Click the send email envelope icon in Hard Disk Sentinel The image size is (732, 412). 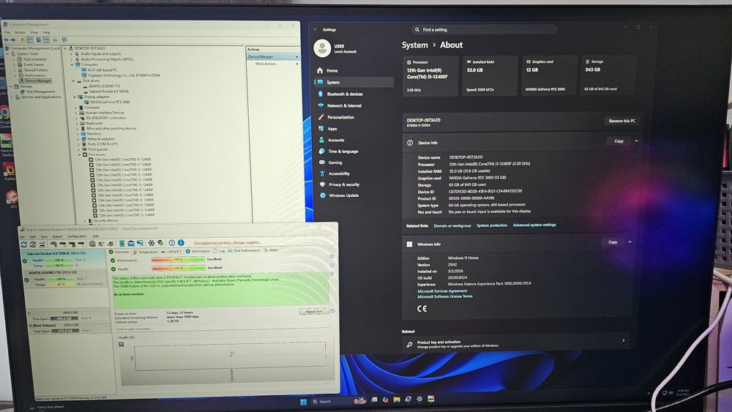131,243
